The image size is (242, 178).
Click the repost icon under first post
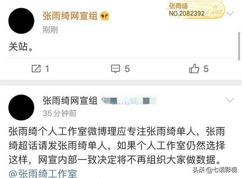(36, 69)
